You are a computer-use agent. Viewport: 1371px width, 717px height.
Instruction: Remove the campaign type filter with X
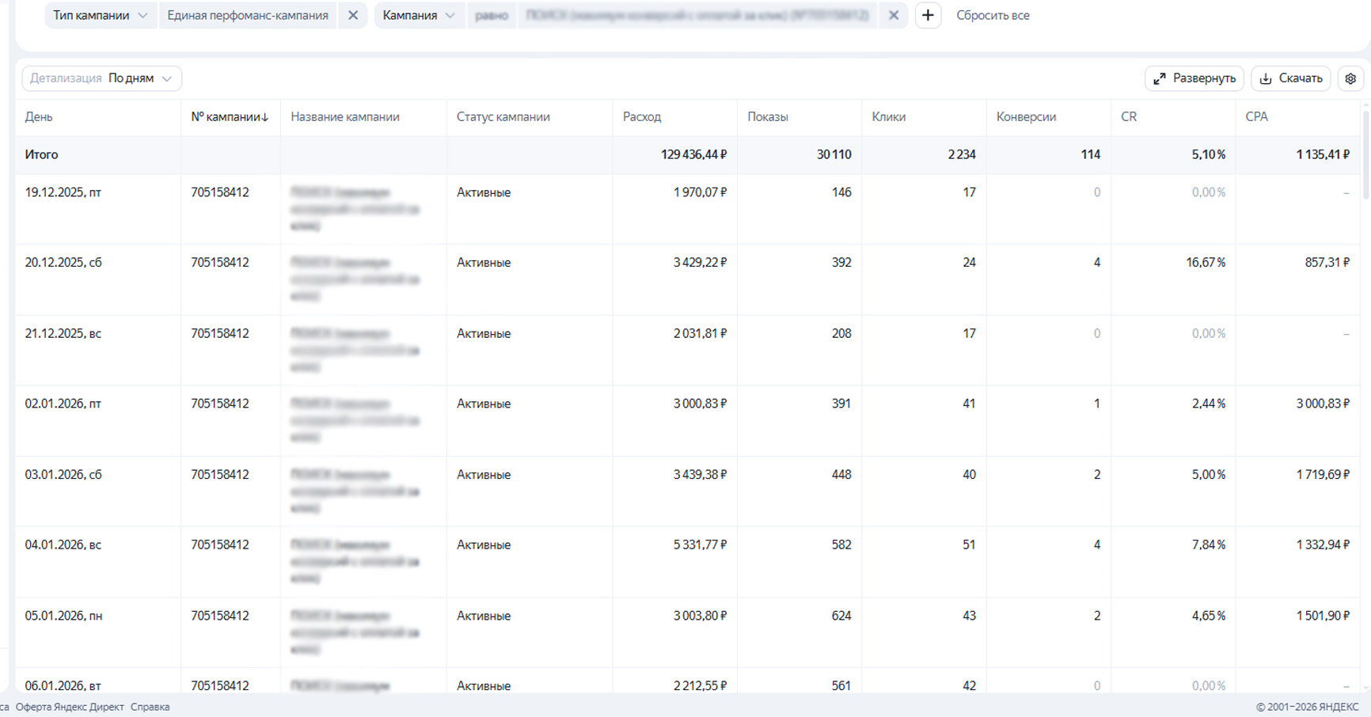tap(353, 15)
